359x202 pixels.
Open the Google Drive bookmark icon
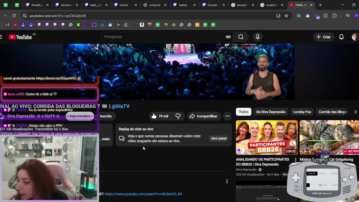point(174,25)
